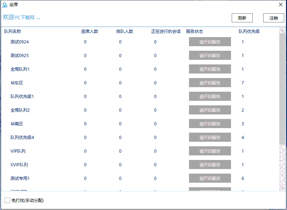Start service for SVIP队列

coord(210,164)
